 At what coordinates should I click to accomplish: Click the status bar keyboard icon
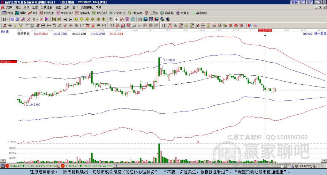[x=3, y=166]
